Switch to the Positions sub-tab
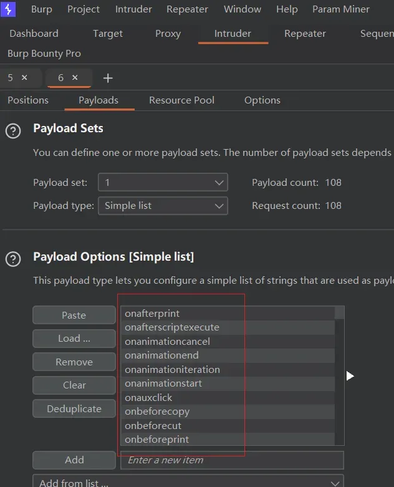This screenshot has width=394, height=487. click(x=28, y=100)
